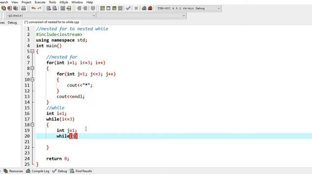Open the Tools menu

pos(52,2)
